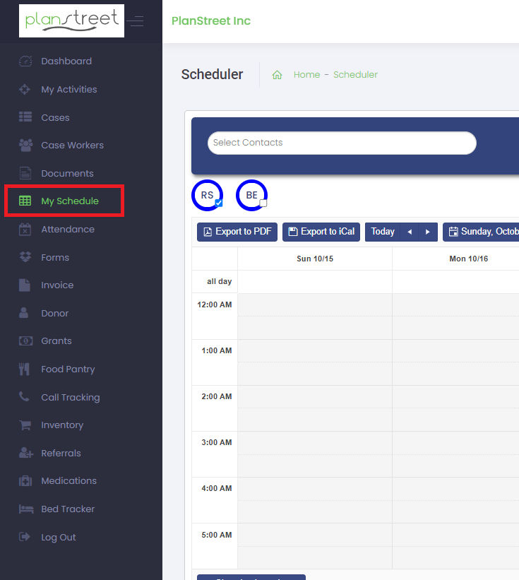The width and height of the screenshot is (519, 580).
Task: Open Grants menu item
Action: [x=56, y=341]
